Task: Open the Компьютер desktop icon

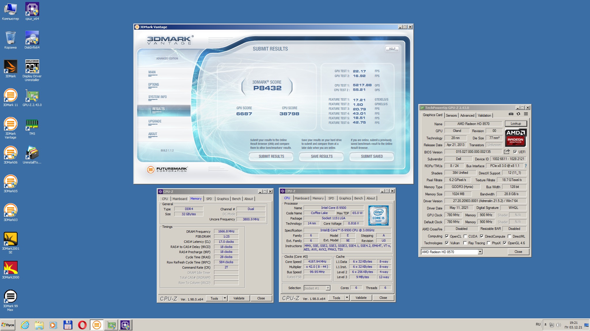Action: pos(10,11)
